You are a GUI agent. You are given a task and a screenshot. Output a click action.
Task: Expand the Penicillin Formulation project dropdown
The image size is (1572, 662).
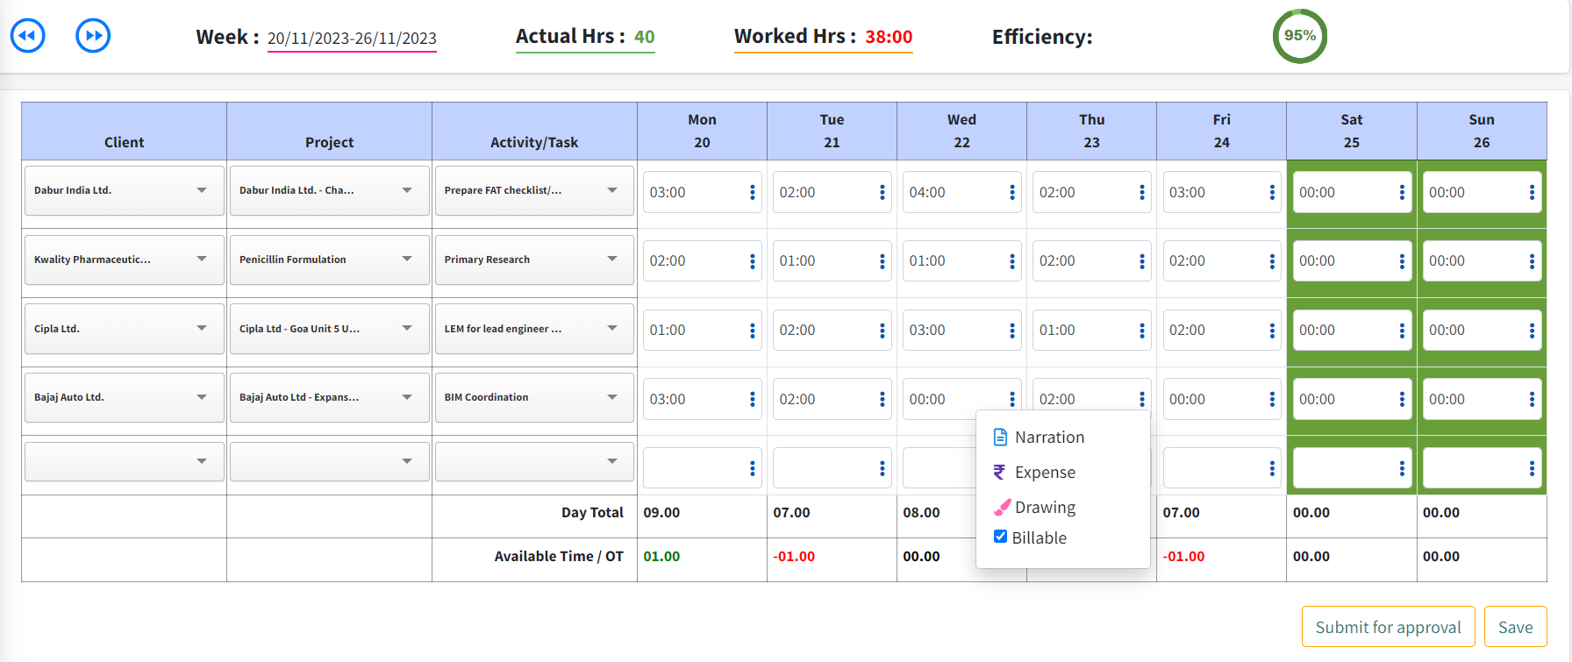click(x=329, y=260)
